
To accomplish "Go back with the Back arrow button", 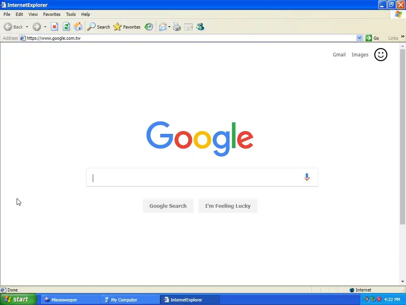I will tap(13, 27).
